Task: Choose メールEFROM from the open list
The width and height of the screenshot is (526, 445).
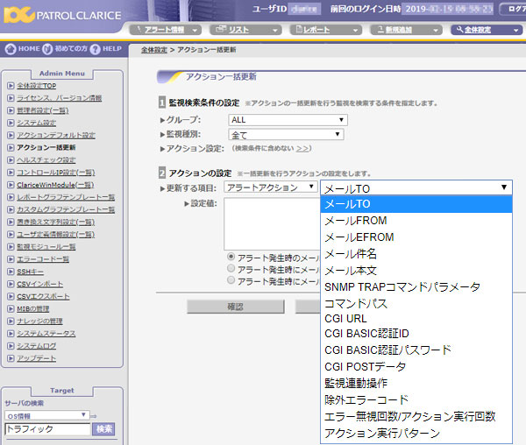Action: 416,237
